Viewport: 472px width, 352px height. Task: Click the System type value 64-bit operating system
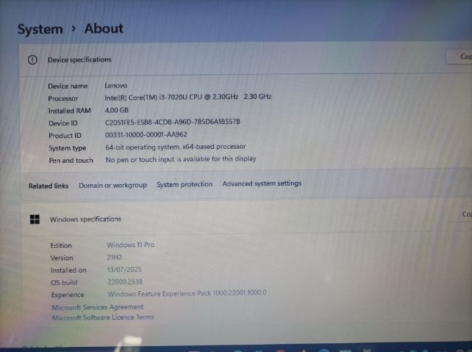coord(176,147)
